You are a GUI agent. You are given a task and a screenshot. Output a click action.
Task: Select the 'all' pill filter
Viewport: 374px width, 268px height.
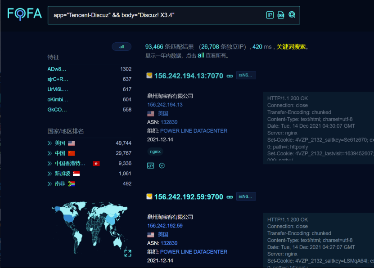(x=122, y=47)
